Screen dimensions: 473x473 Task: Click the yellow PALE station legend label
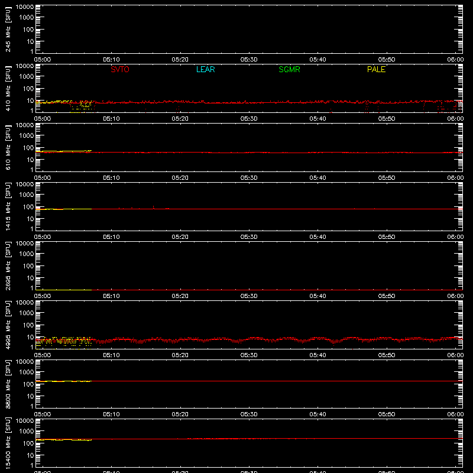click(376, 69)
